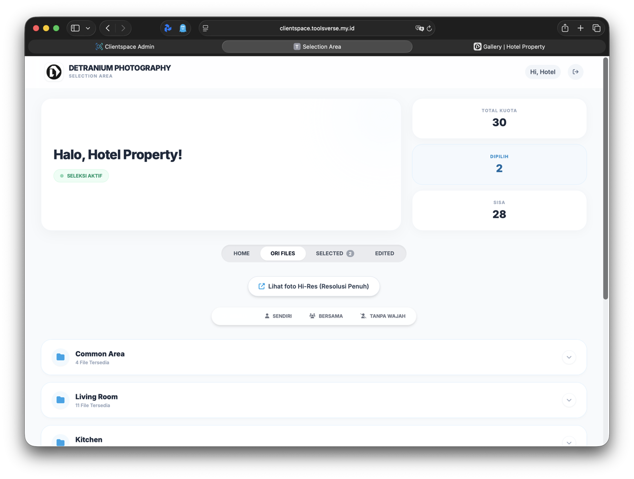Screen dimensions: 634x479
Task: Click the ghost extension icon in the toolbar
Action: pyautogui.click(x=183, y=28)
